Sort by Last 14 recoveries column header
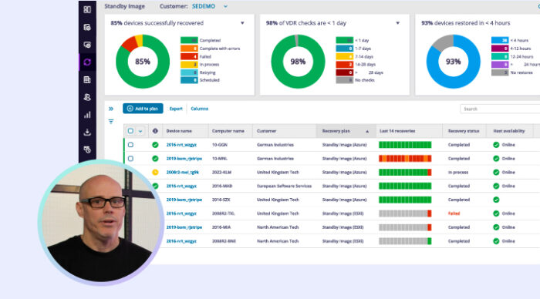The image size is (540, 299). [x=397, y=131]
